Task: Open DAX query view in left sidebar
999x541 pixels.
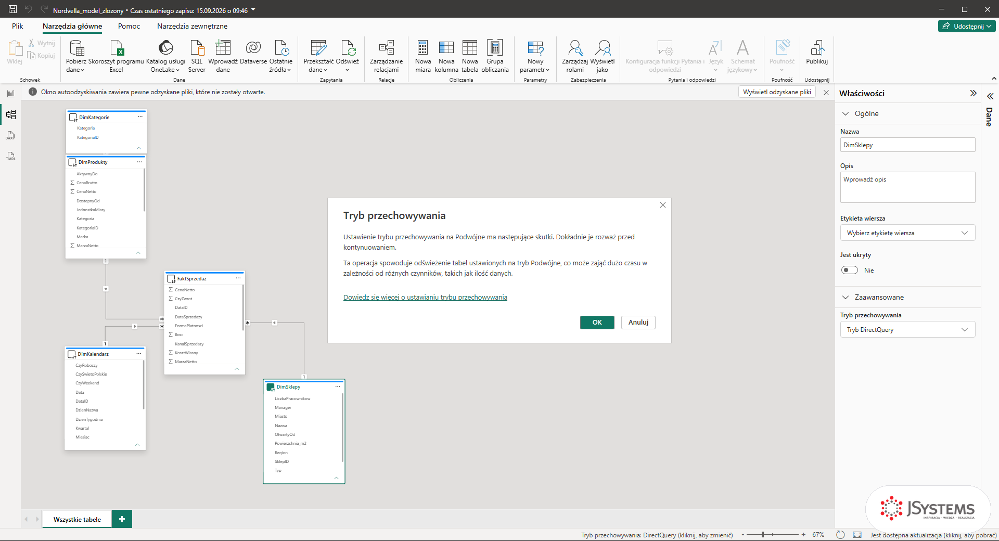Action: tap(10, 135)
